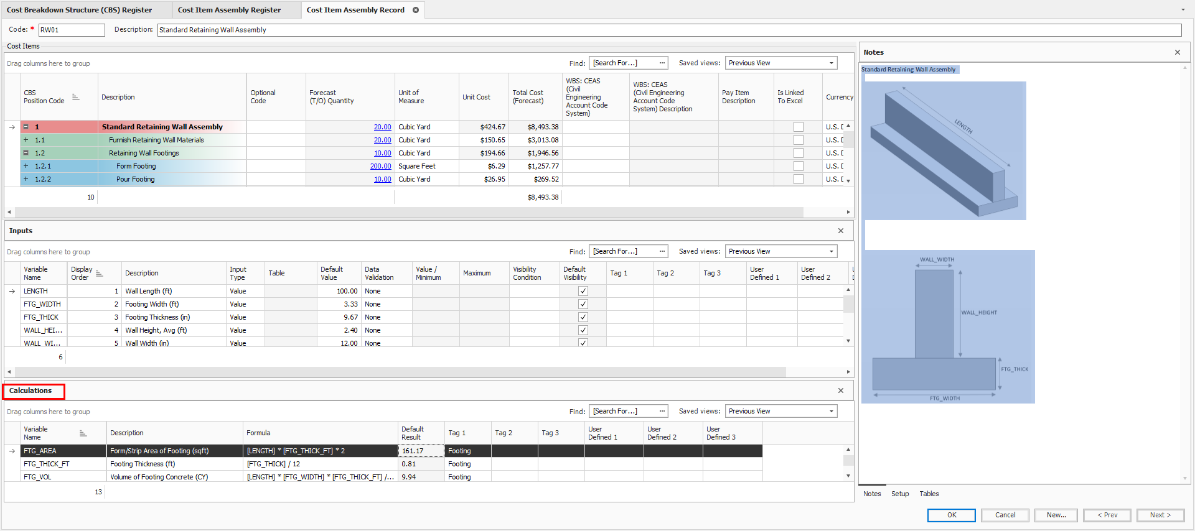Collapse the Retaining Wall Footings row
The width and height of the screenshot is (1195, 531).
pos(26,153)
